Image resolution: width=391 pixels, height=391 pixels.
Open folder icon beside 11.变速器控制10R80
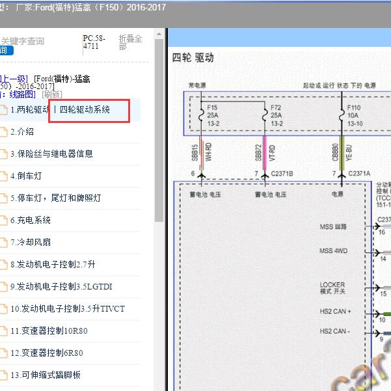(x=3, y=331)
